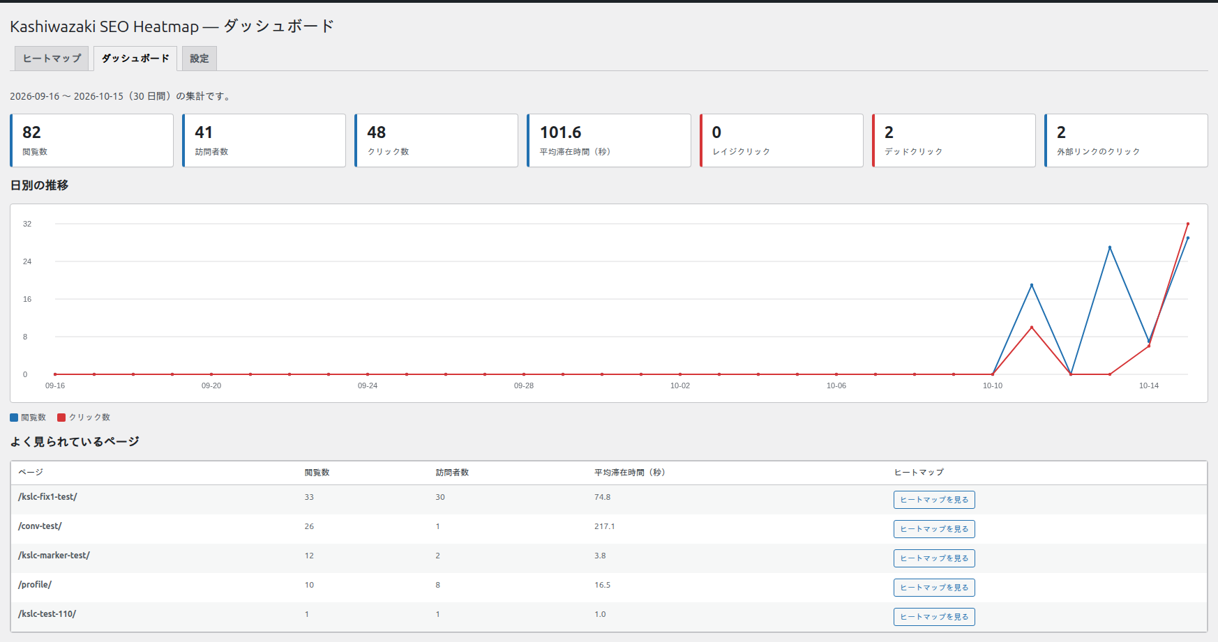Open heatmap for /conv-test/ row

click(934, 529)
